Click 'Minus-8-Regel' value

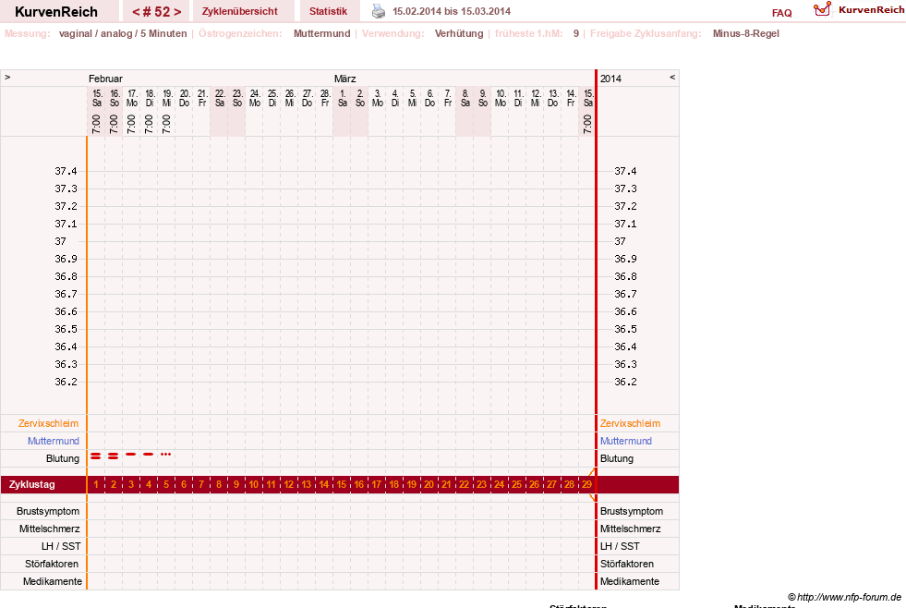[x=746, y=33]
